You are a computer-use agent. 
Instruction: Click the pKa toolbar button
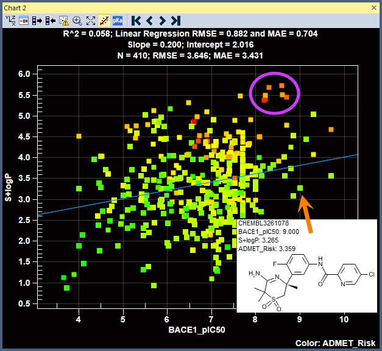click(x=118, y=21)
